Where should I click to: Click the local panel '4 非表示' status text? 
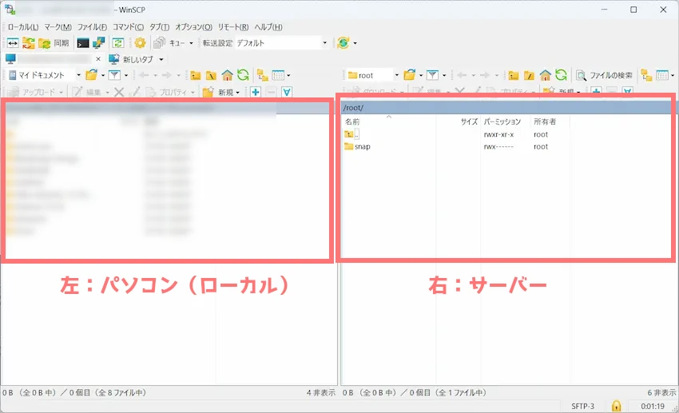321,393
